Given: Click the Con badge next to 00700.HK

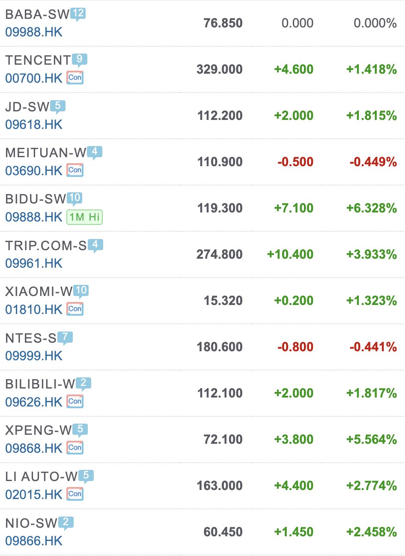Looking at the screenshot, I should pos(75,78).
